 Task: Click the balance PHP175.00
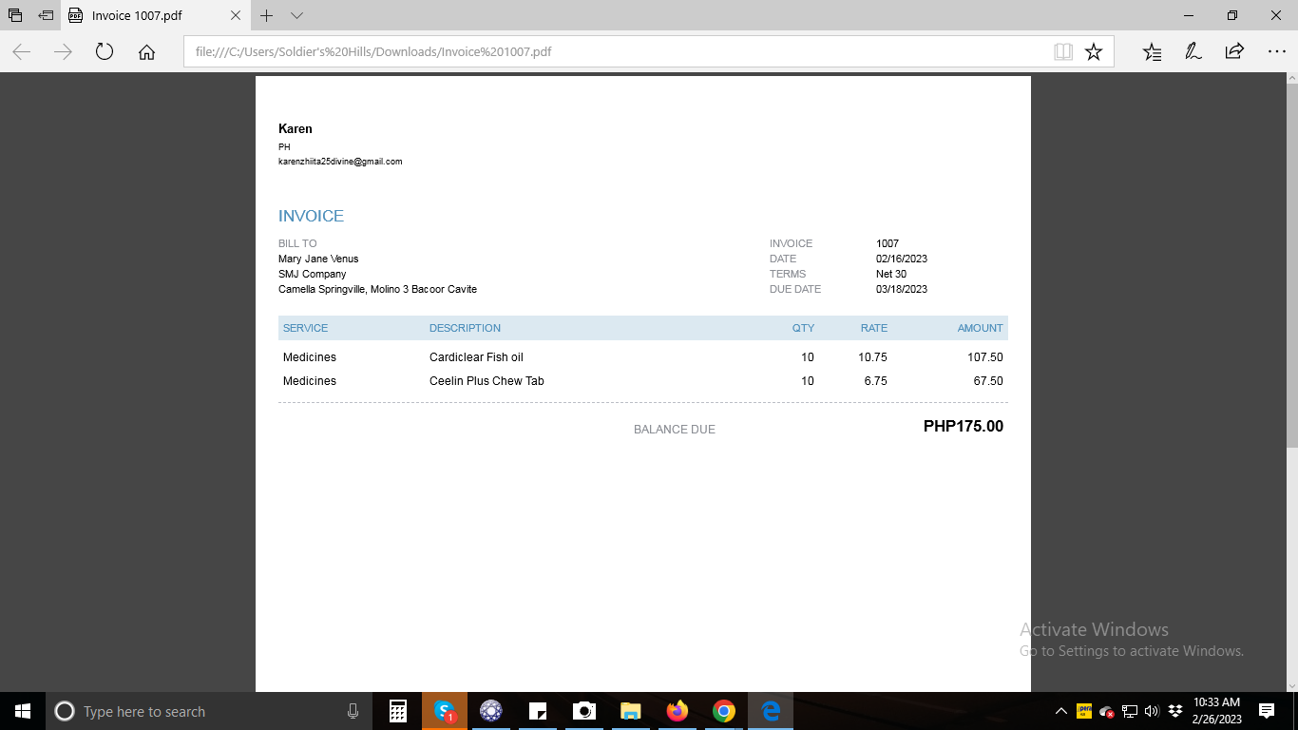pyautogui.click(x=964, y=427)
